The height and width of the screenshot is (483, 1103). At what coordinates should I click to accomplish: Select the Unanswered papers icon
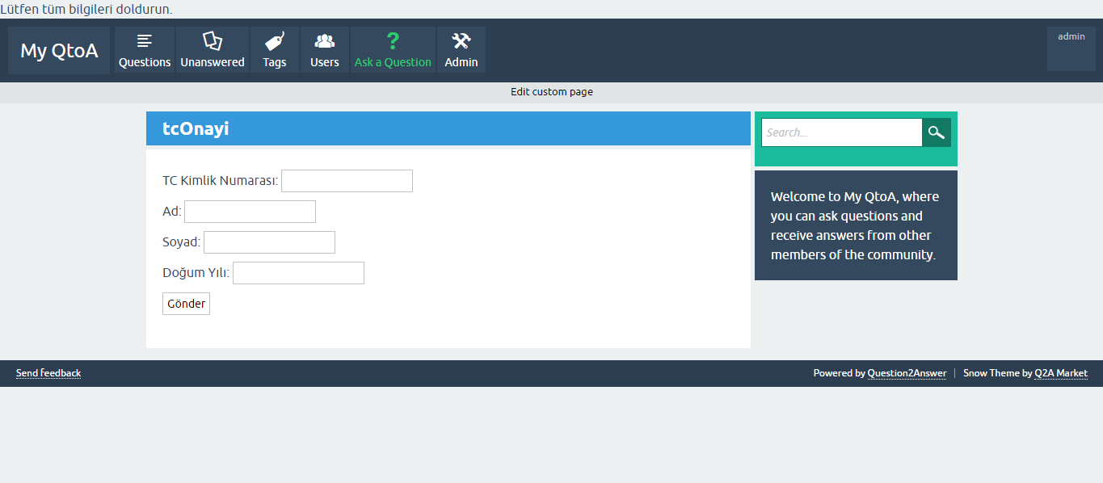213,40
